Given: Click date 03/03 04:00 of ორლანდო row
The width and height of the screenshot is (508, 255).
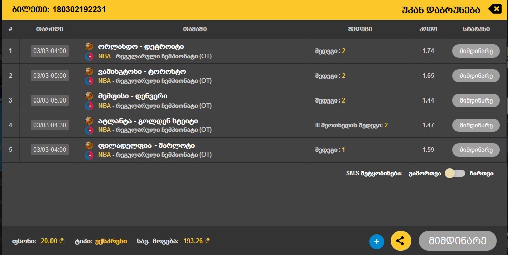Looking at the screenshot, I should pos(49,51).
